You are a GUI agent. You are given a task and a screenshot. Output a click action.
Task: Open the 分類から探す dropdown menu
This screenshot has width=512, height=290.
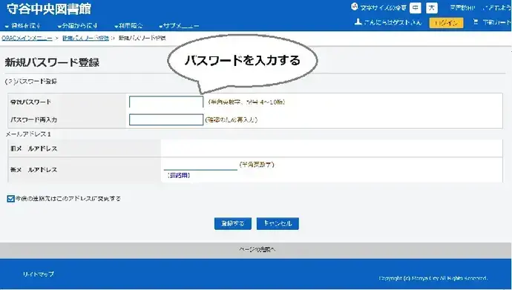[77, 26]
